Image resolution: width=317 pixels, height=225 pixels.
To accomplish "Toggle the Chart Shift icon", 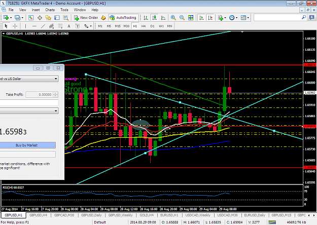I will [x=210, y=18].
